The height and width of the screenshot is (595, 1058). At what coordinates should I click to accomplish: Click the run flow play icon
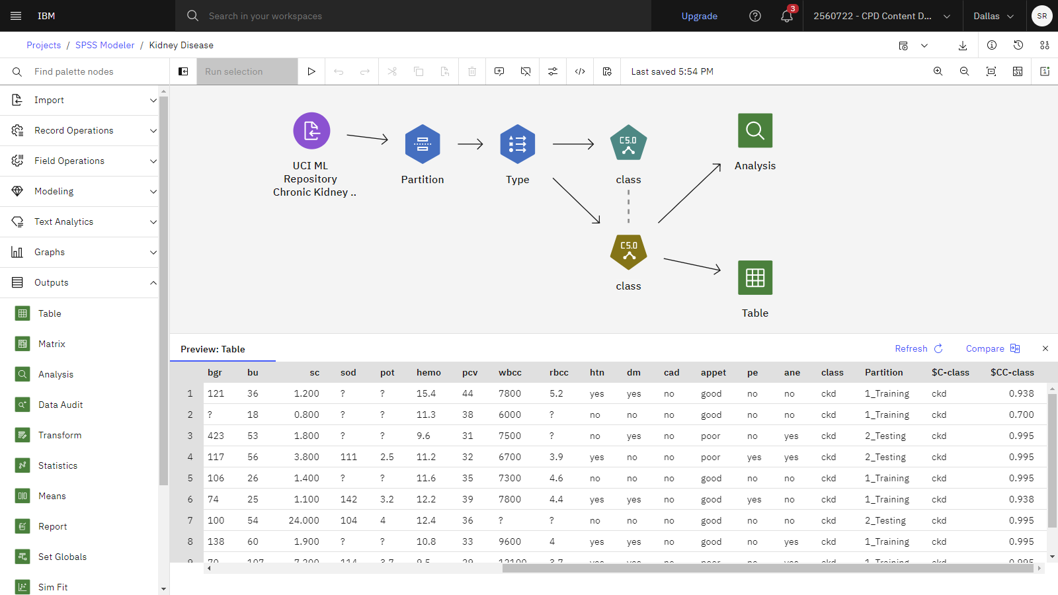tap(311, 71)
